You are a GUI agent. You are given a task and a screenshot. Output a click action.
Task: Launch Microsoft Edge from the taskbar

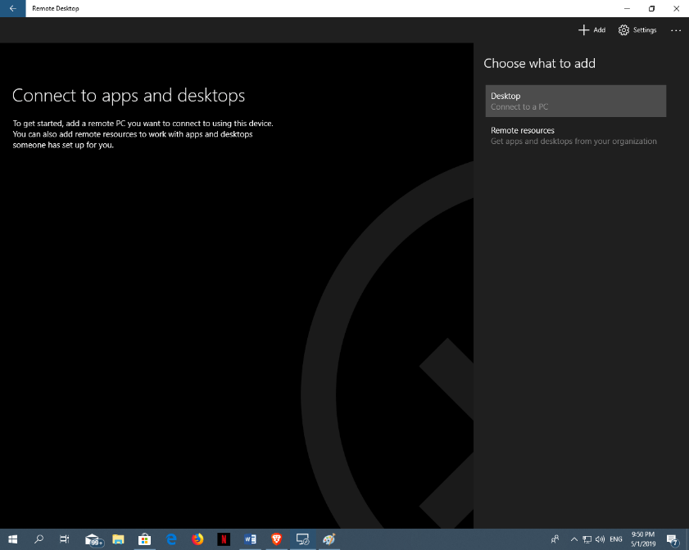[171, 539]
